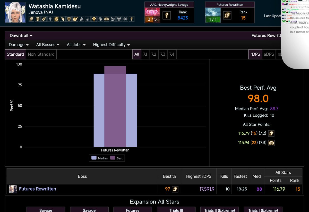Open the Futures Rewritten boss link in table
309x212 pixels.
tap(37, 189)
